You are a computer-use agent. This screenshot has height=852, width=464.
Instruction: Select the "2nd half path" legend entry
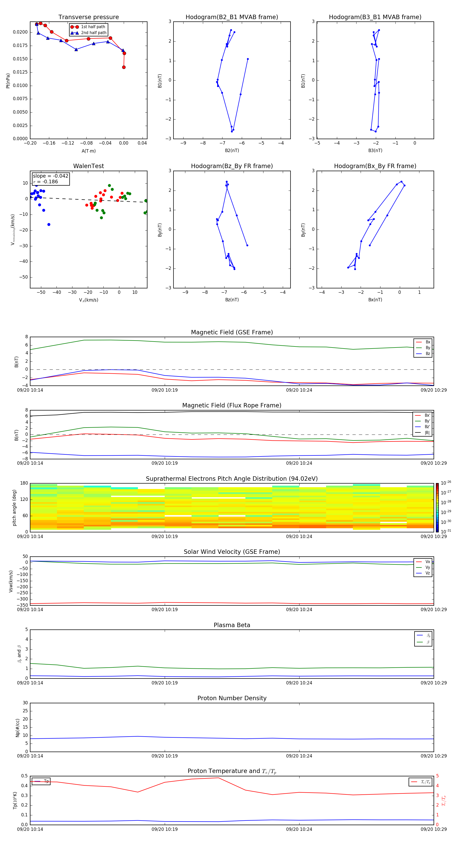tap(88, 33)
